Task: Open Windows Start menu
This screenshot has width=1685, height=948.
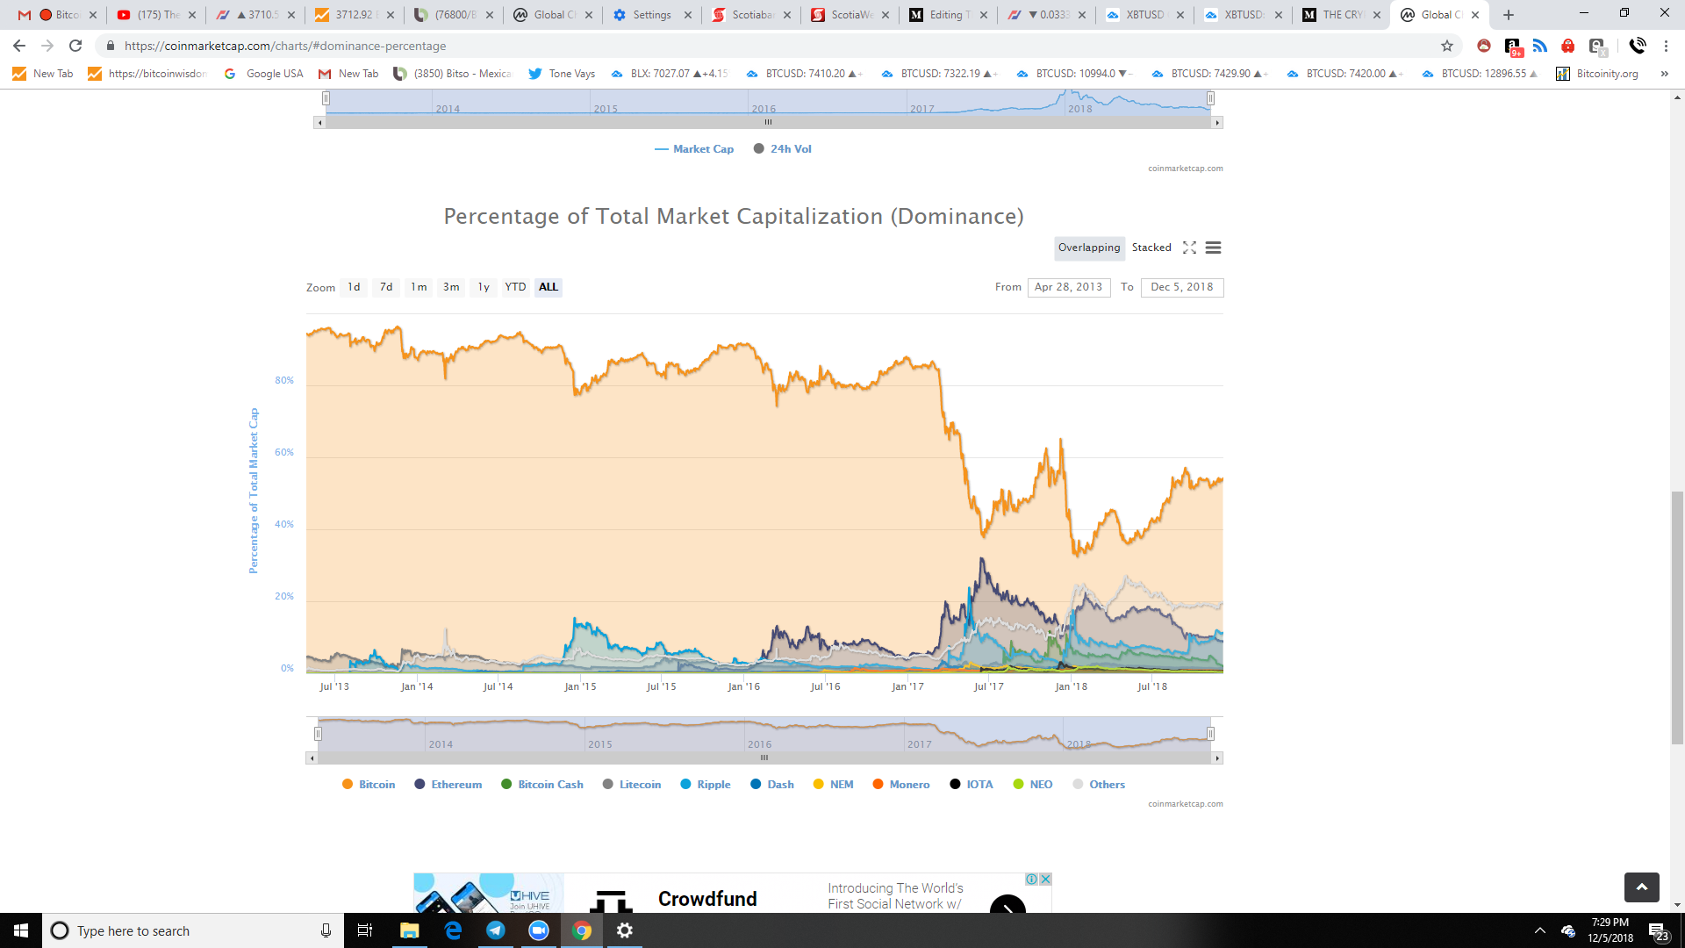Action: pyautogui.click(x=21, y=930)
